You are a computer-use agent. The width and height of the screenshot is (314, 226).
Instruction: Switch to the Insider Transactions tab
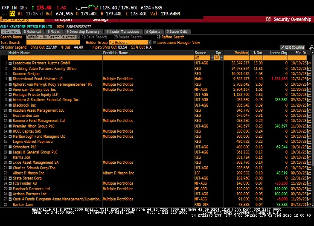click(x=123, y=32)
